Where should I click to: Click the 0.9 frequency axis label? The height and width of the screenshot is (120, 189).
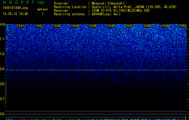tap(3, 69)
